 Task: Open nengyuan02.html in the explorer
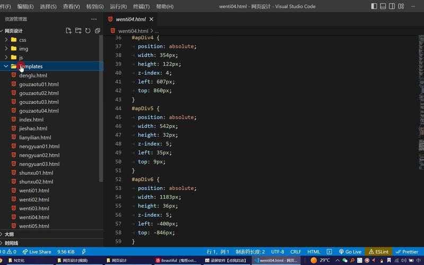point(39,155)
